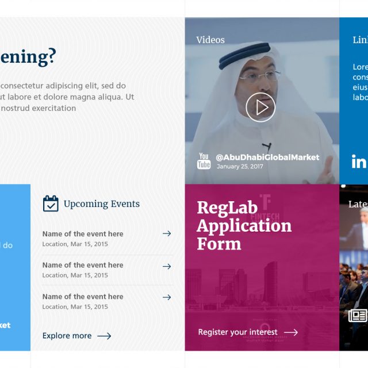Click the arrow on the third event row
This screenshot has width=368, height=368.
167,297
